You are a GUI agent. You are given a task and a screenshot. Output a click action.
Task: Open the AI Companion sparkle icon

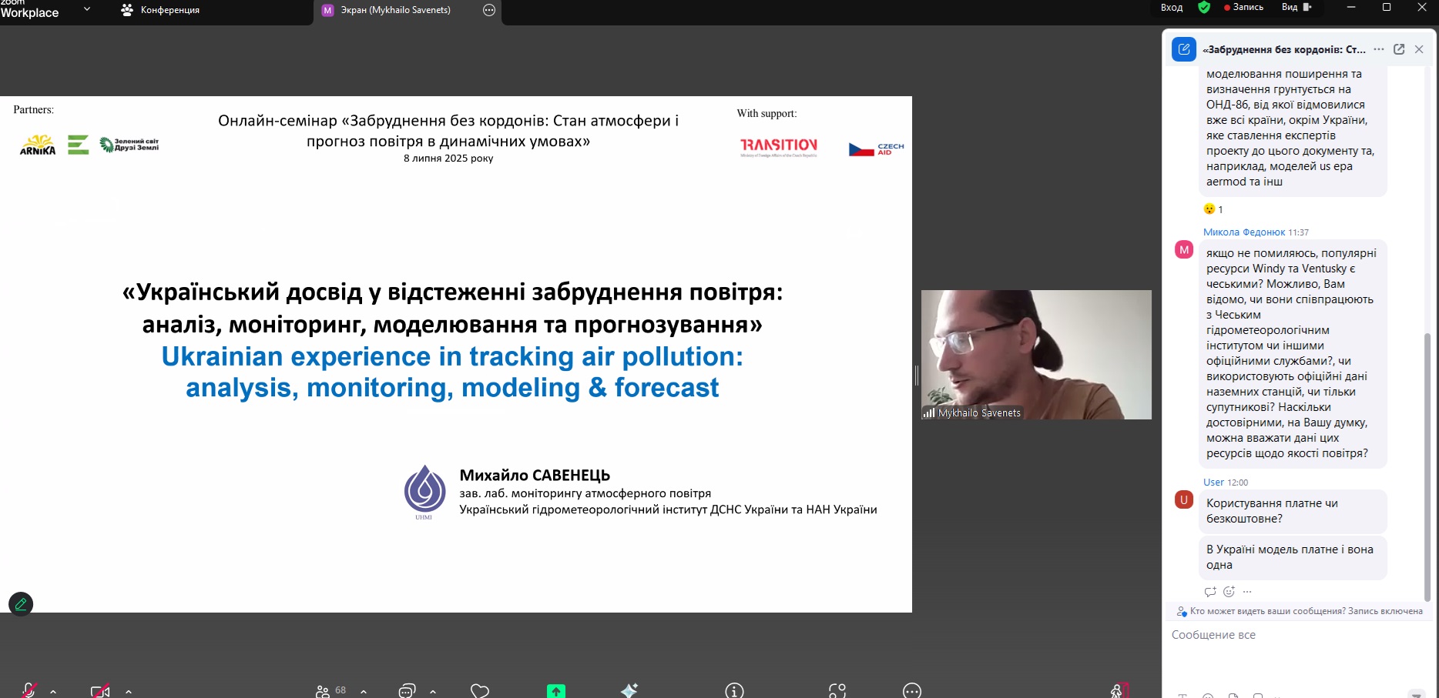tap(629, 690)
